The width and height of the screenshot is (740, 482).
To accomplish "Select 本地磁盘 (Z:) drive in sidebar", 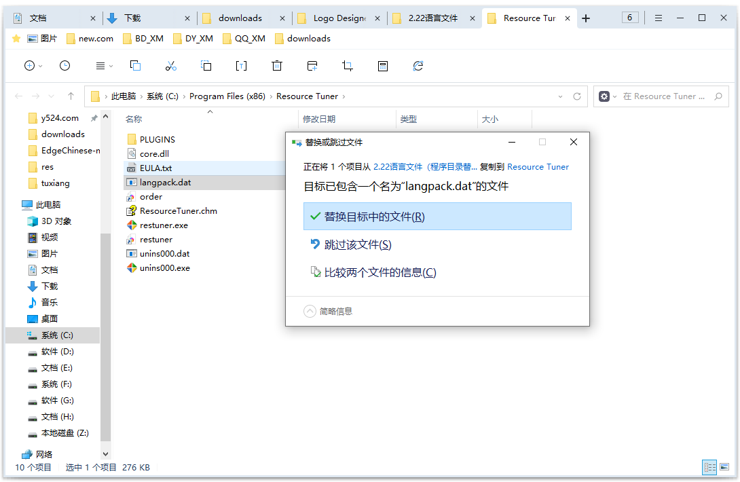I will (x=58, y=433).
